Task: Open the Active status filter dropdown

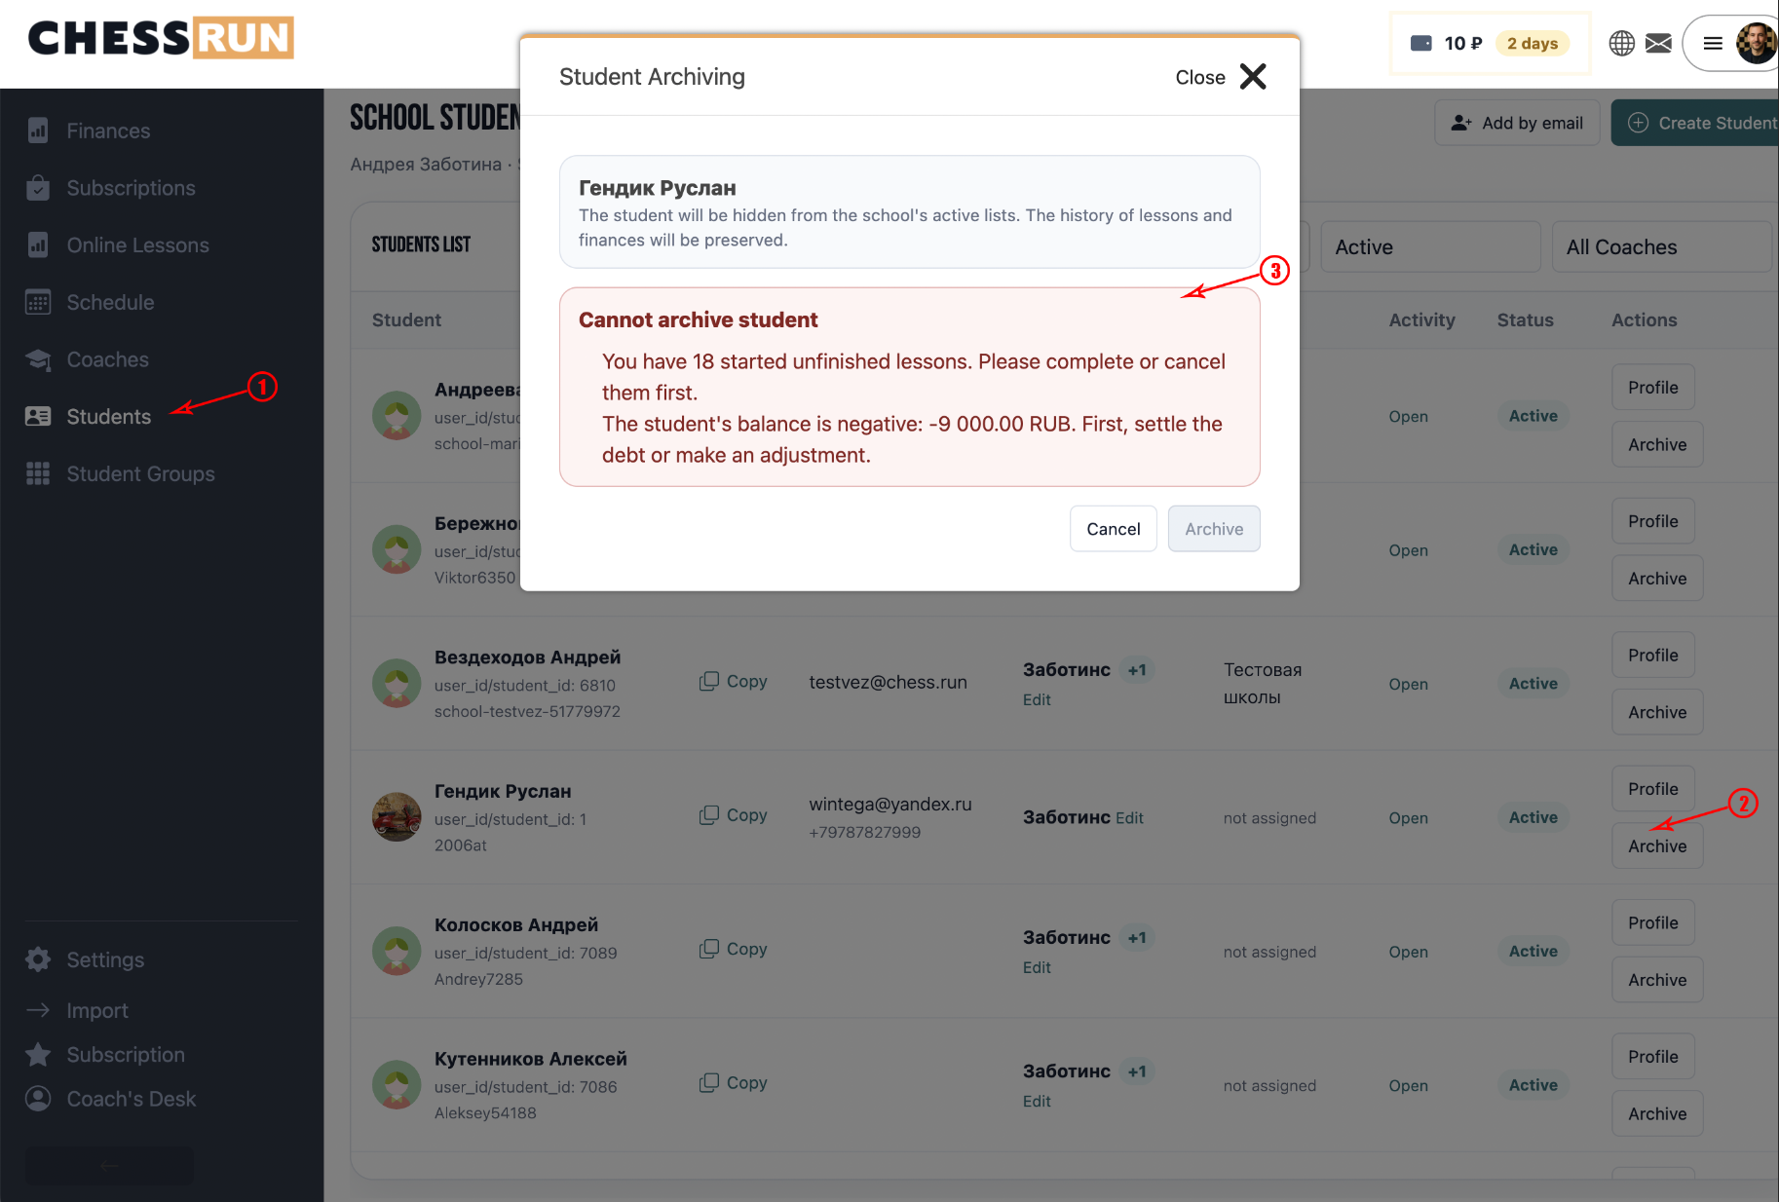Action: click(1430, 247)
